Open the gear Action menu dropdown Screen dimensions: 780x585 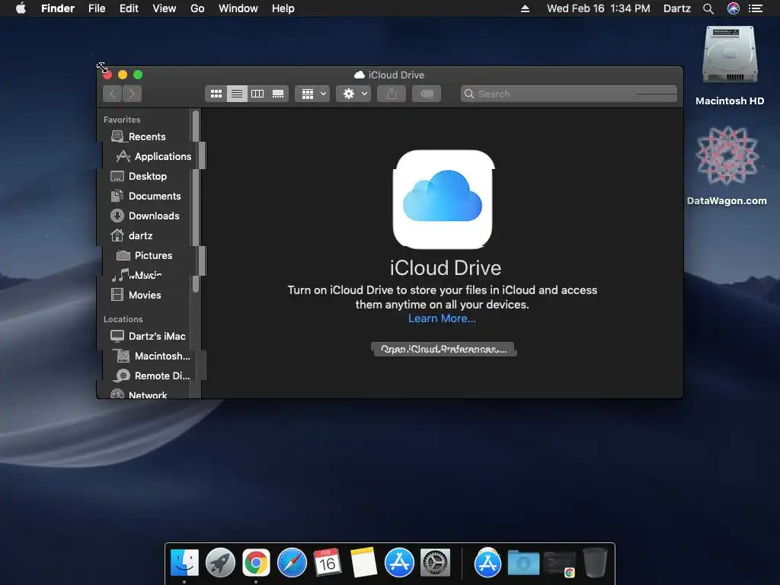[x=353, y=94]
